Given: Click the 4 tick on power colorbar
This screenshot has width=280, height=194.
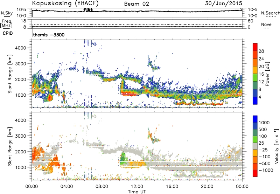Looking at the screenshot, I should (260, 97).
